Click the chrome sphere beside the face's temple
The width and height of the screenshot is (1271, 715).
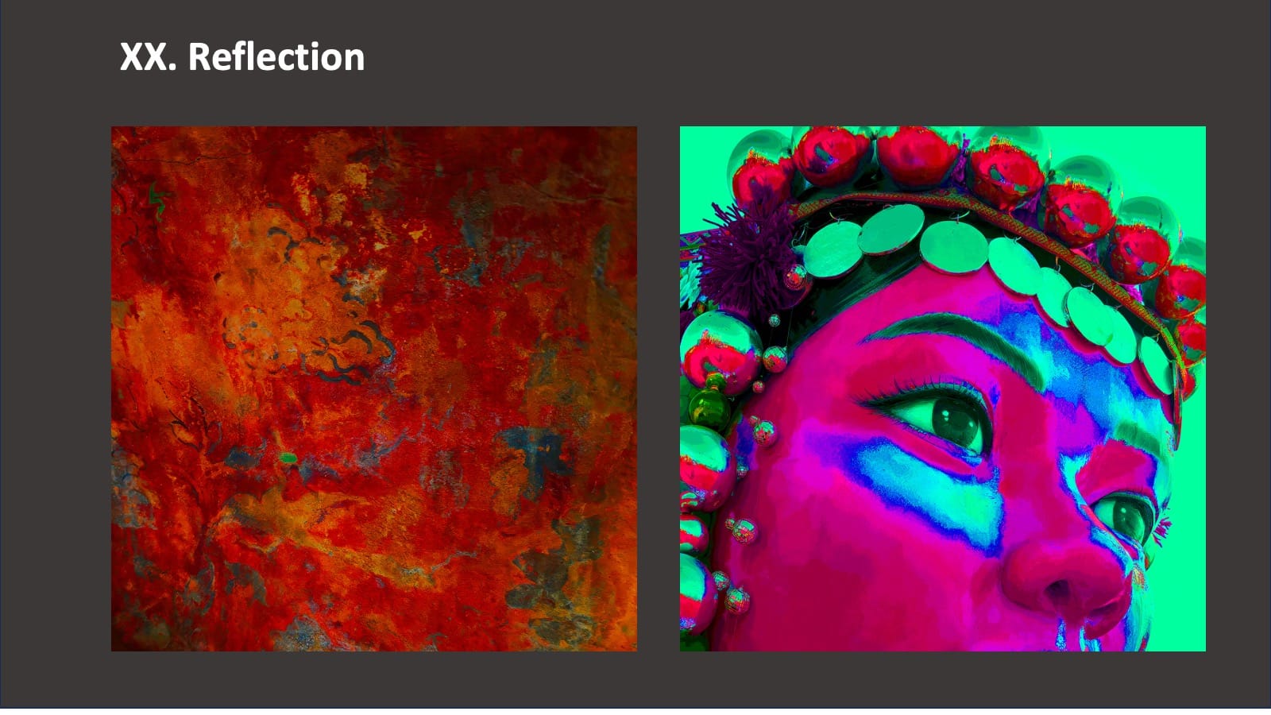pyautogui.click(x=718, y=350)
